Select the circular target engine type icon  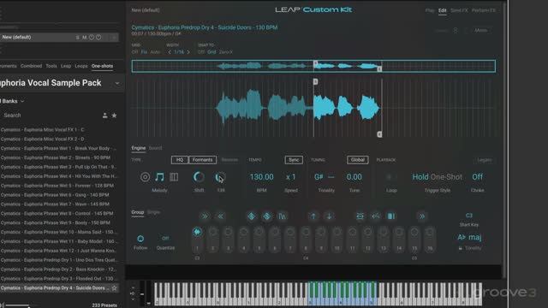[x=145, y=177]
